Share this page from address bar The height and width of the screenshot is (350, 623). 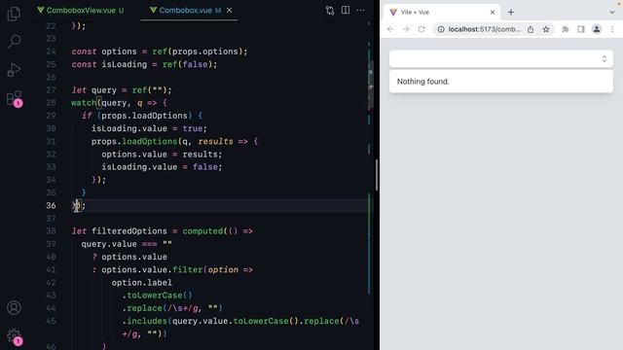click(531, 29)
